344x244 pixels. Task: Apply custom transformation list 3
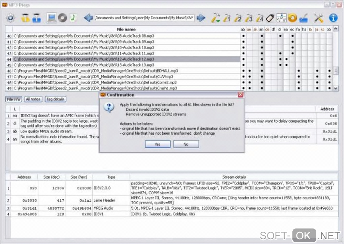(249, 18)
